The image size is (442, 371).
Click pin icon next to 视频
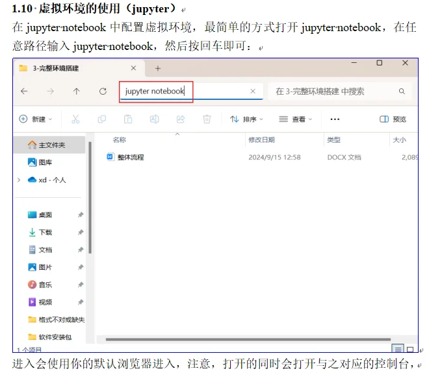point(81,302)
